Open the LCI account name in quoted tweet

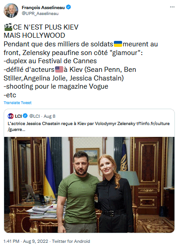pos(18,116)
